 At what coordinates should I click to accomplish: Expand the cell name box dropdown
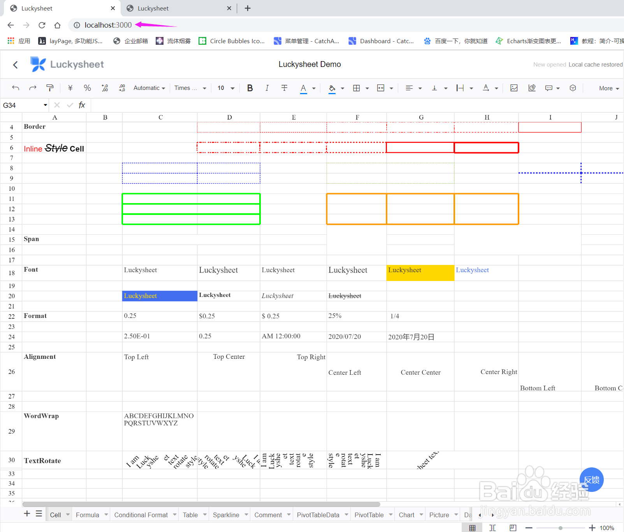tap(46, 105)
